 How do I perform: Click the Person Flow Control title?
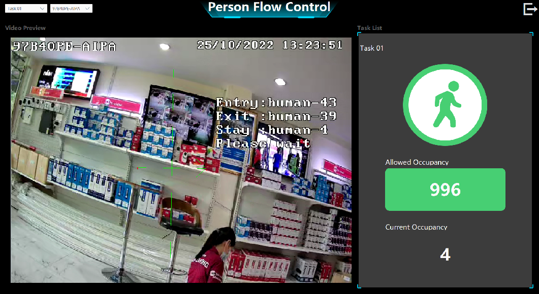click(269, 8)
